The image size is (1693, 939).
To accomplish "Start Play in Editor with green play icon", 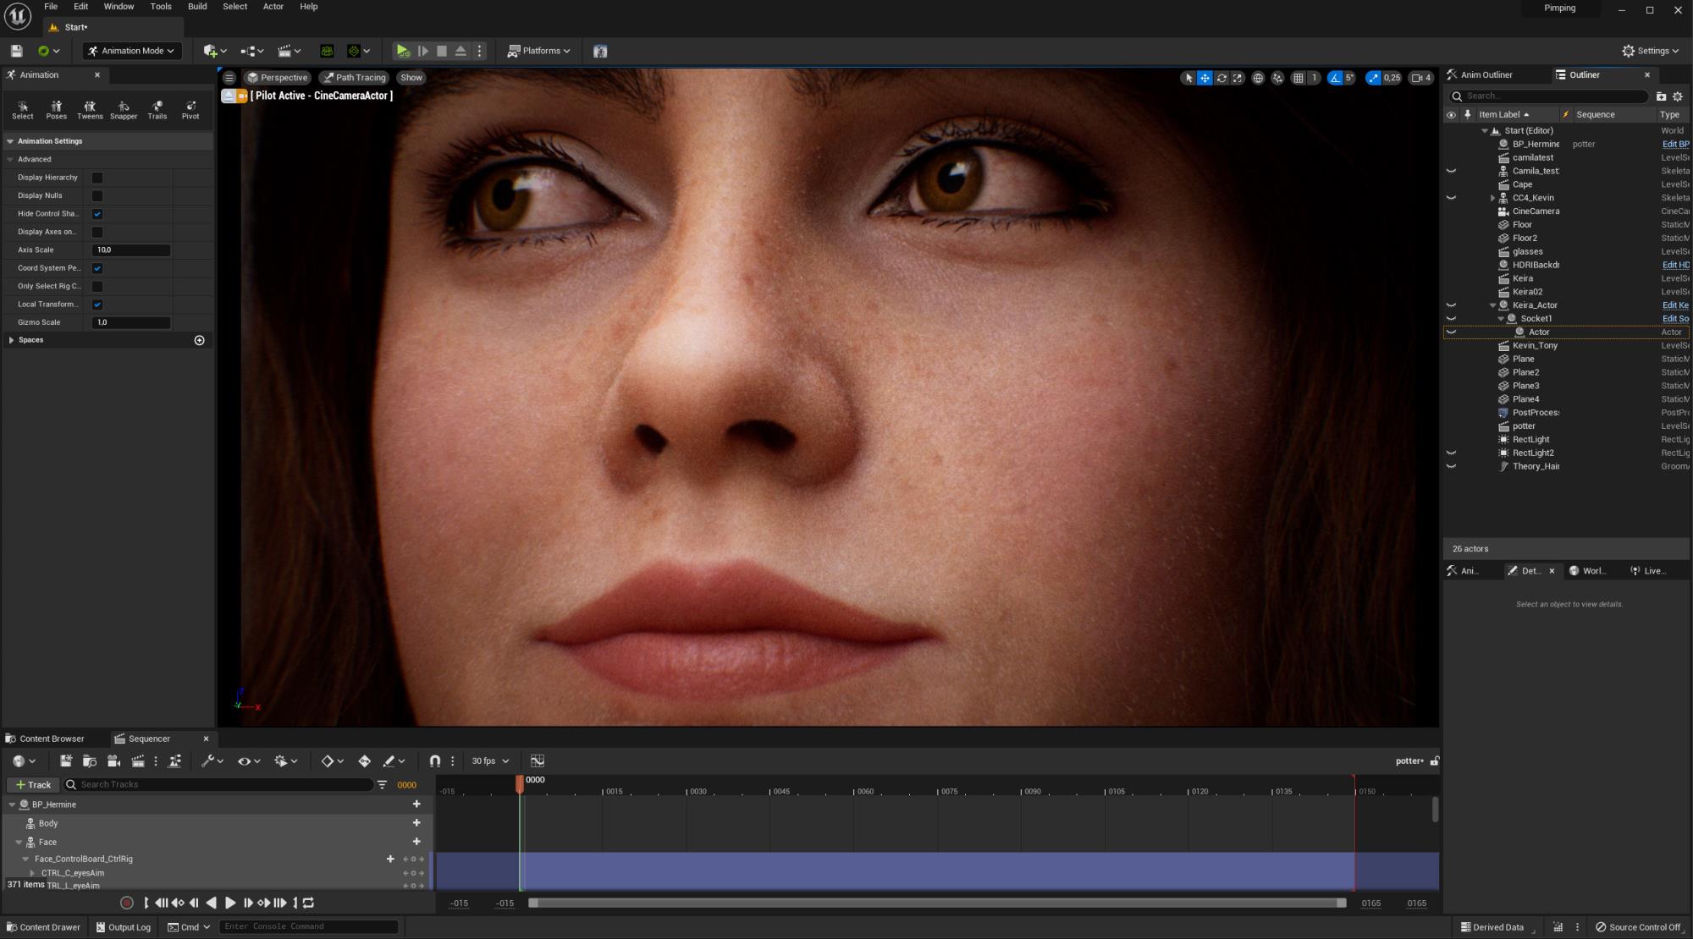I will [x=403, y=51].
